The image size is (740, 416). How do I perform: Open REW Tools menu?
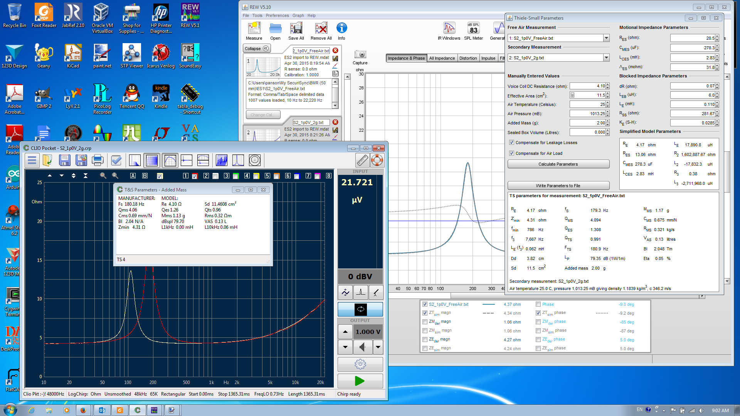[257, 16]
